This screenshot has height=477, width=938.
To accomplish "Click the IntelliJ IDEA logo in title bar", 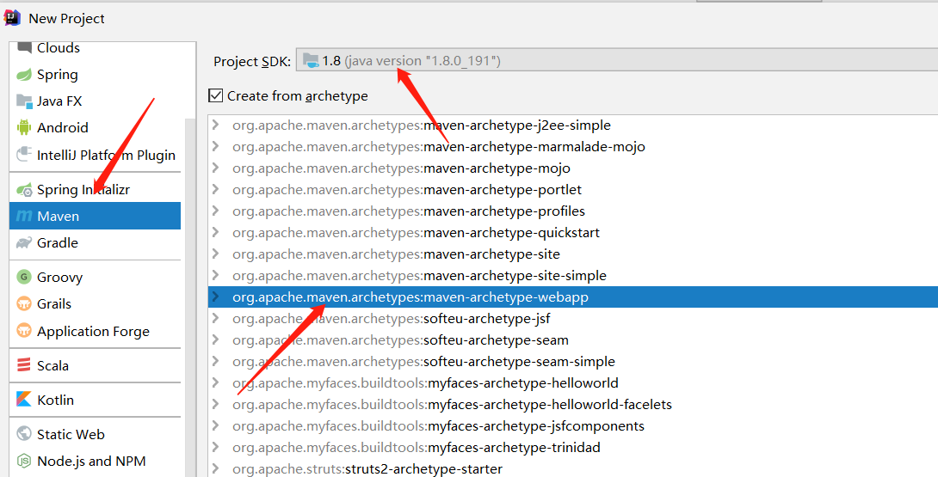I will tap(12, 18).
